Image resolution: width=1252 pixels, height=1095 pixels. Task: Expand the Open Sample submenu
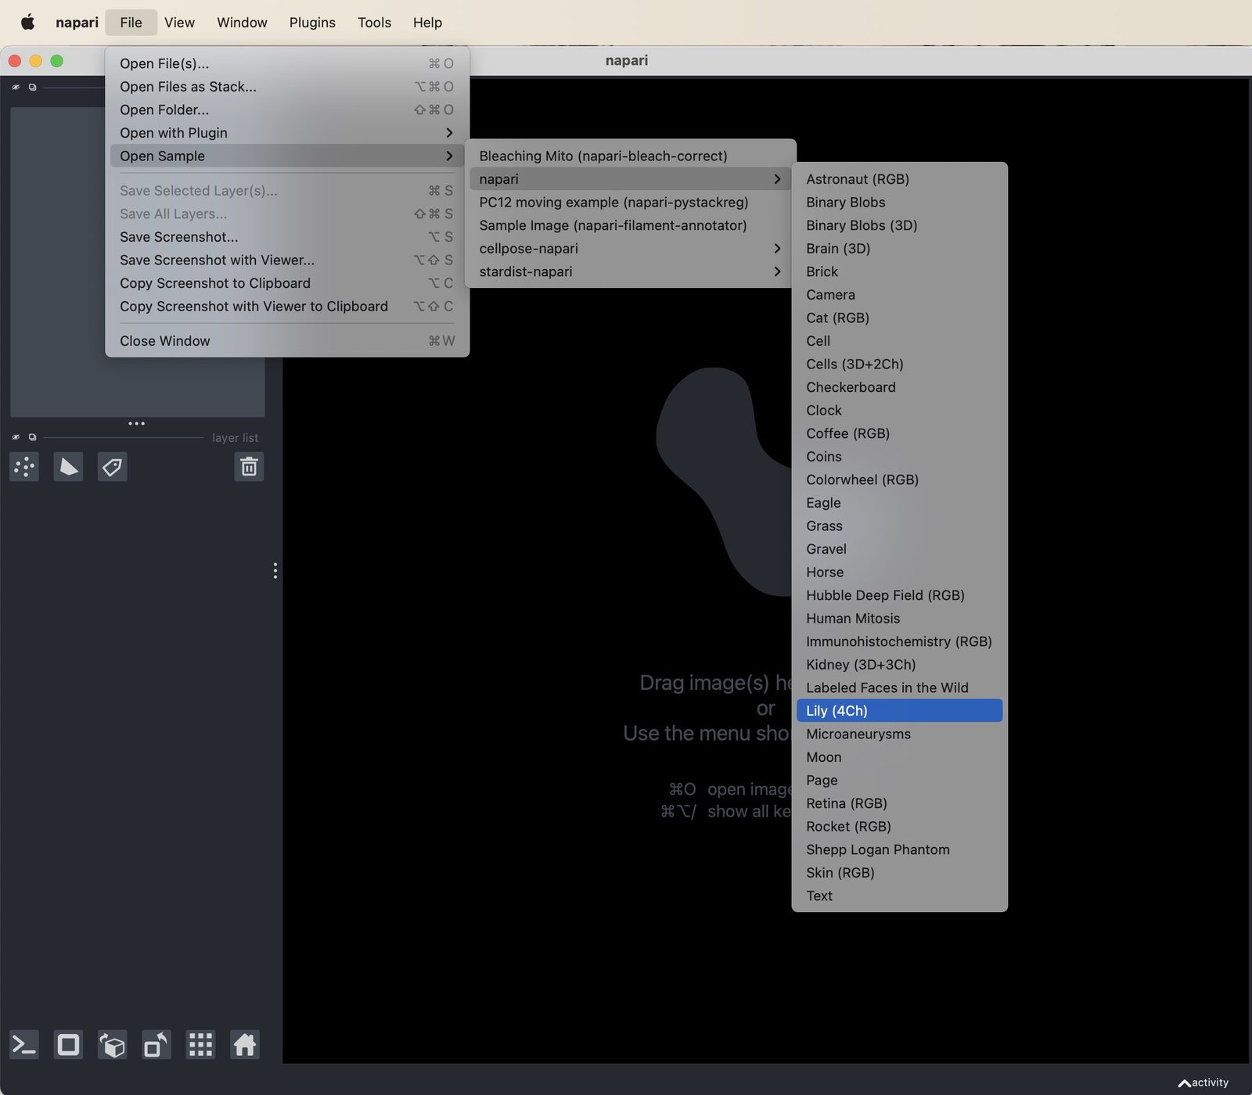pyautogui.click(x=287, y=156)
